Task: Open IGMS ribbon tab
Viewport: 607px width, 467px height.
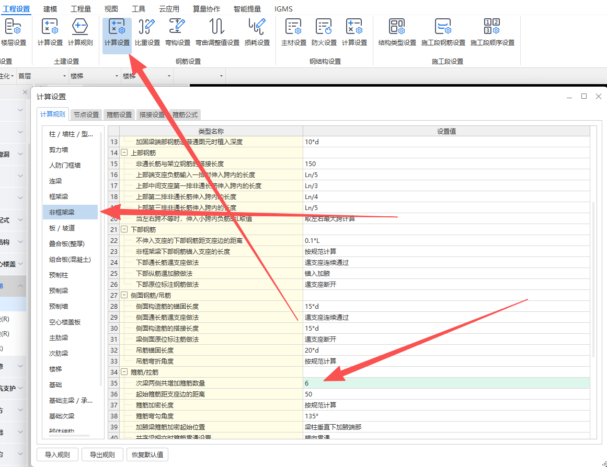Action: [283, 8]
